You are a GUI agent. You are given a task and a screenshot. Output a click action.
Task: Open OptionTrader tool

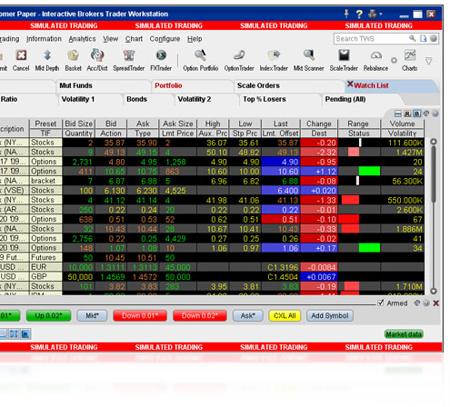pyautogui.click(x=239, y=60)
